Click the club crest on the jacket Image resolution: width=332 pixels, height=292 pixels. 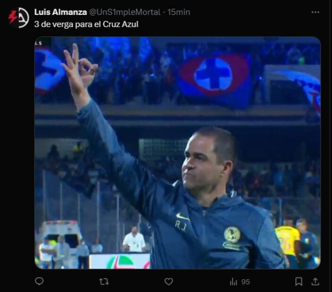(232, 237)
